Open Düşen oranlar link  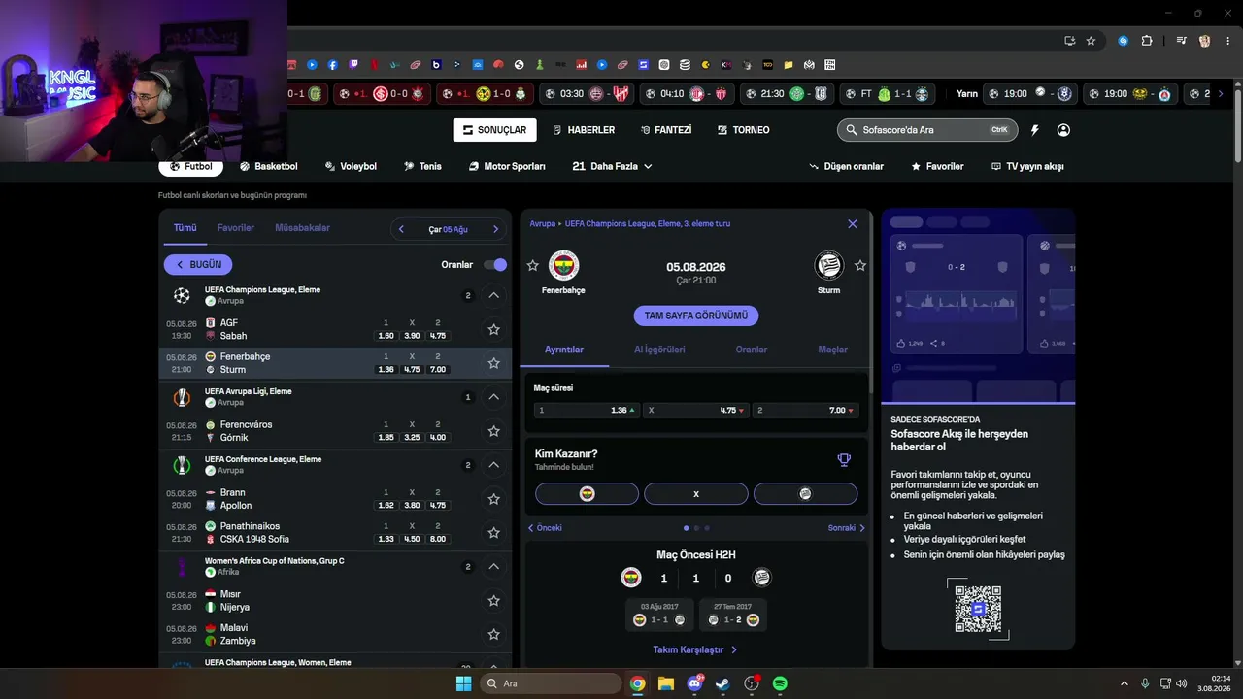[x=847, y=166]
